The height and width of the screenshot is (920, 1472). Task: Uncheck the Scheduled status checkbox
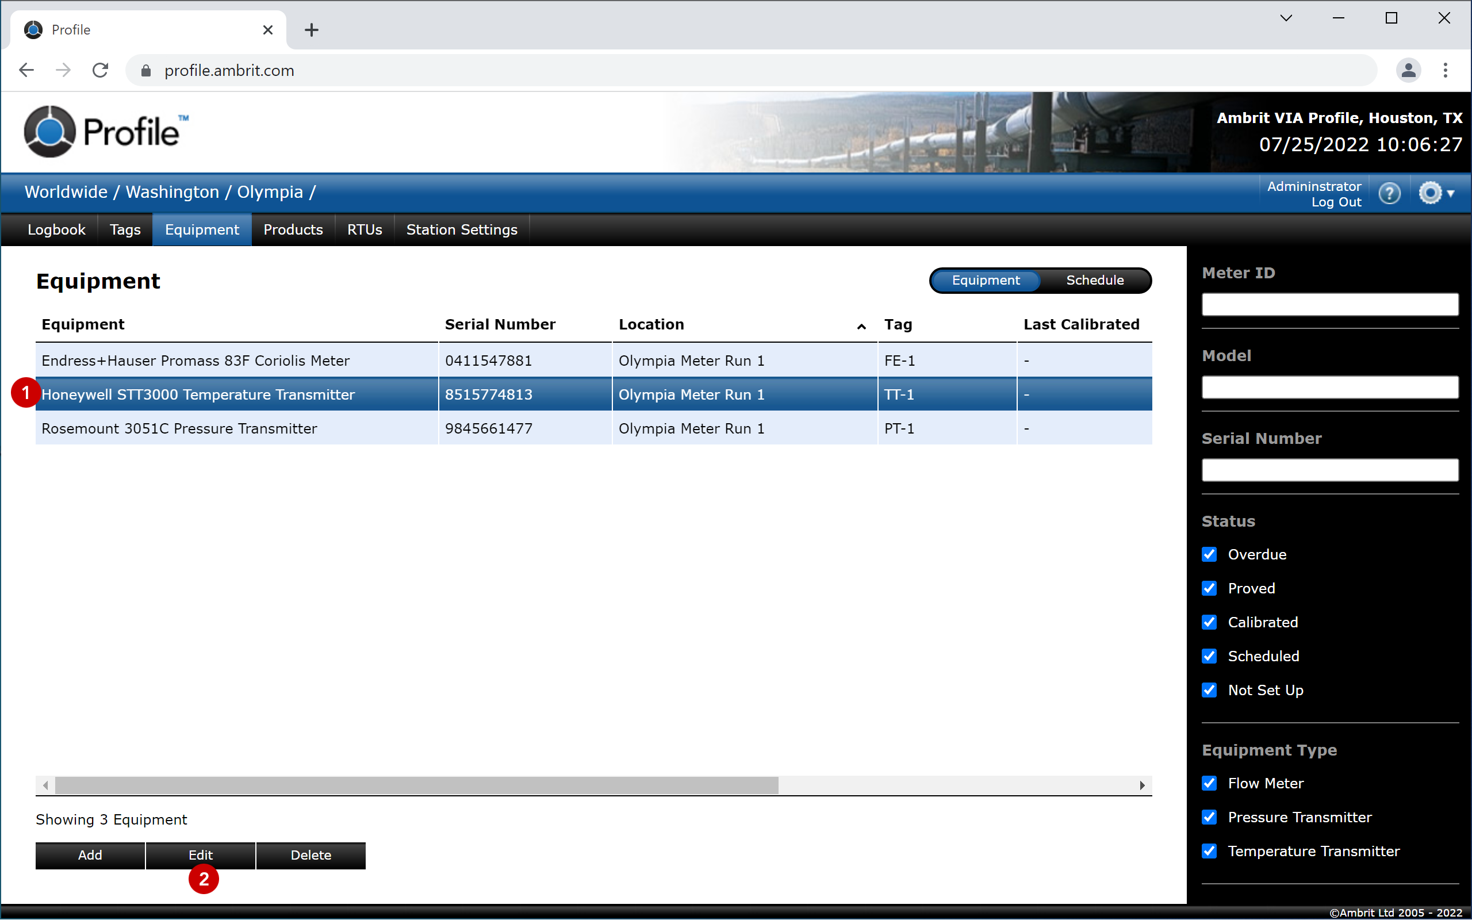pyautogui.click(x=1209, y=657)
